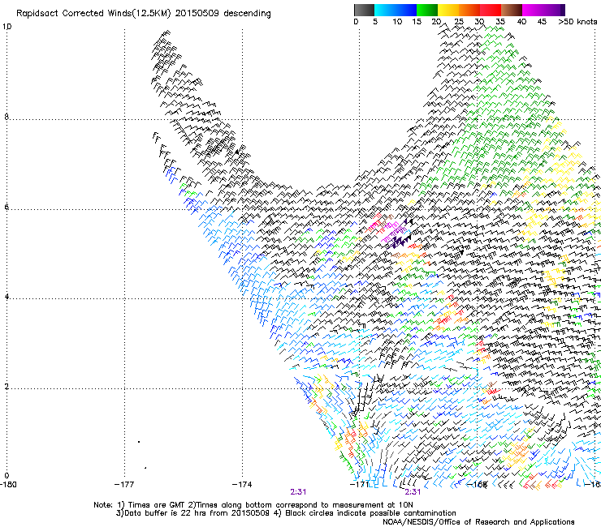Click the longitude axis label '-171'
The width and height of the screenshot is (601, 527).
pyautogui.click(x=359, y=484)
